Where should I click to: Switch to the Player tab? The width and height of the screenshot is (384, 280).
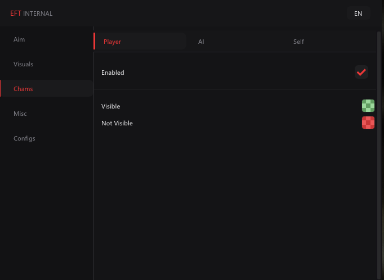140,42
